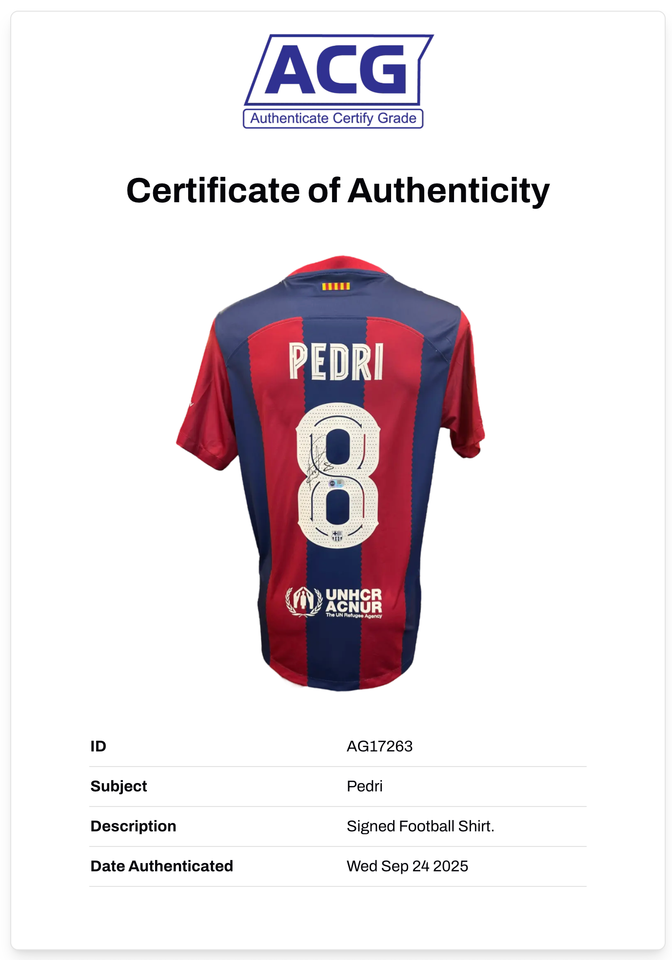Viewport: 672px width, 960px height.
Task: Select the ID value AG17263
Action: click(x=379, y=746)
